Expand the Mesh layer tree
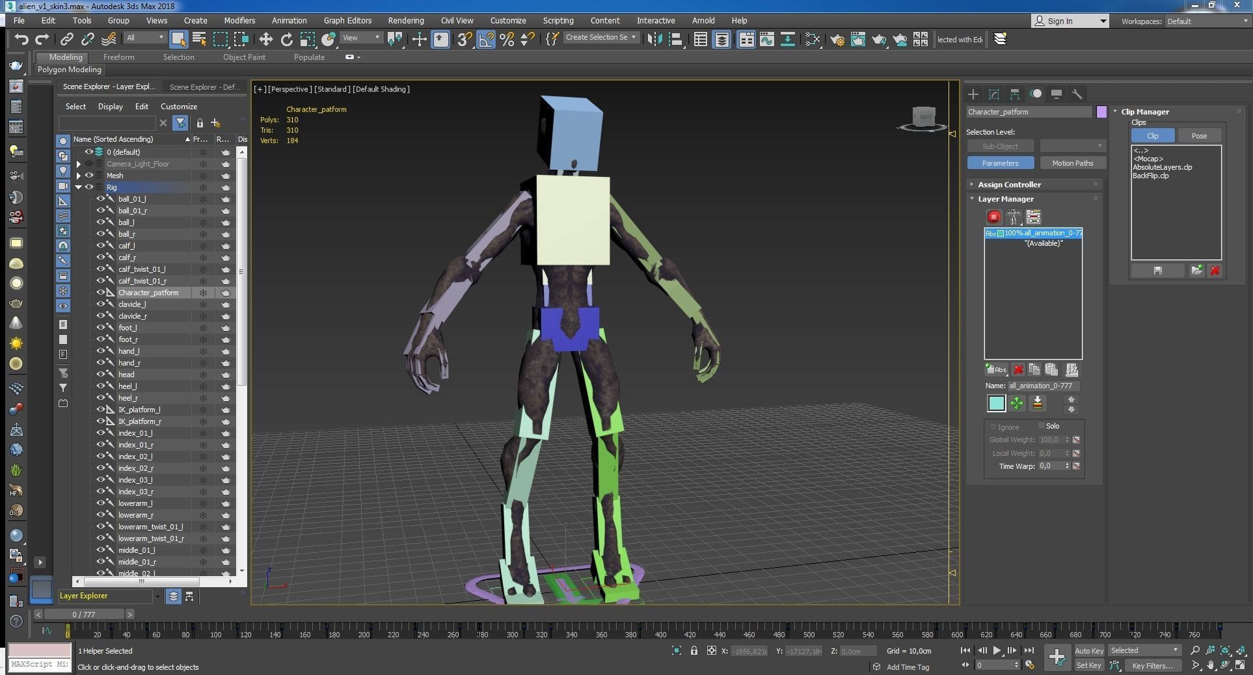The height and width of the screenshot is (675, 1253). click(x=79, y=176)
